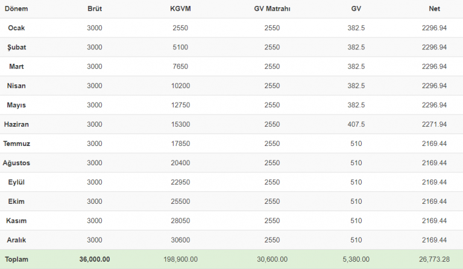Click the Aralık row label
The width and height of the screenshot is (463, 269).
tap(17, 240)
